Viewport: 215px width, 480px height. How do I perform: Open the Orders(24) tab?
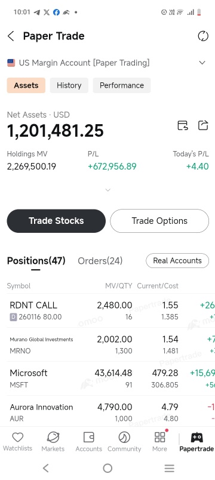pos(100,261)
